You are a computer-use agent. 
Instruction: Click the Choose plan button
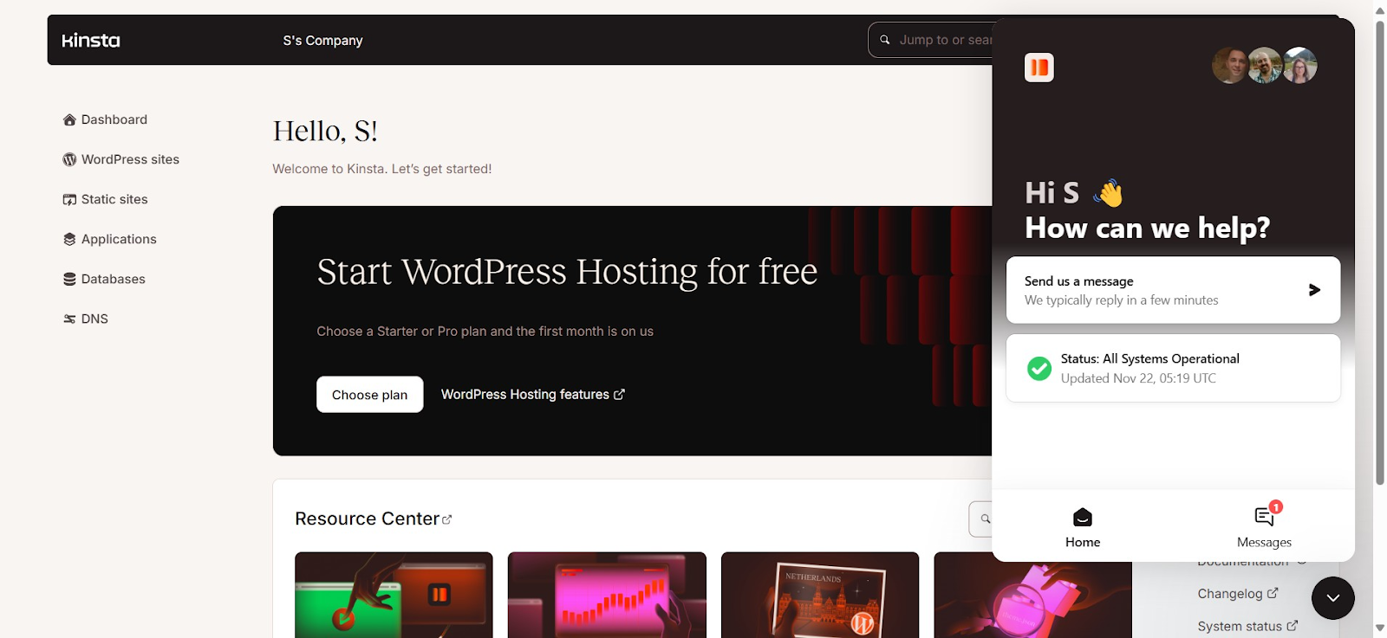(369, 394)
